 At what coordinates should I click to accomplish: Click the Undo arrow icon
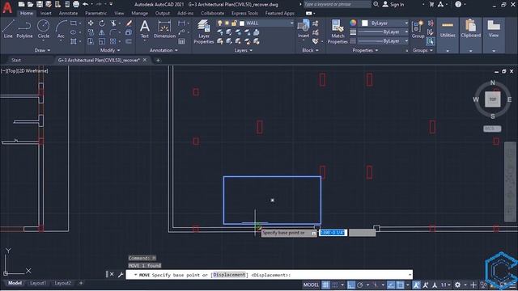click(86, 4)
